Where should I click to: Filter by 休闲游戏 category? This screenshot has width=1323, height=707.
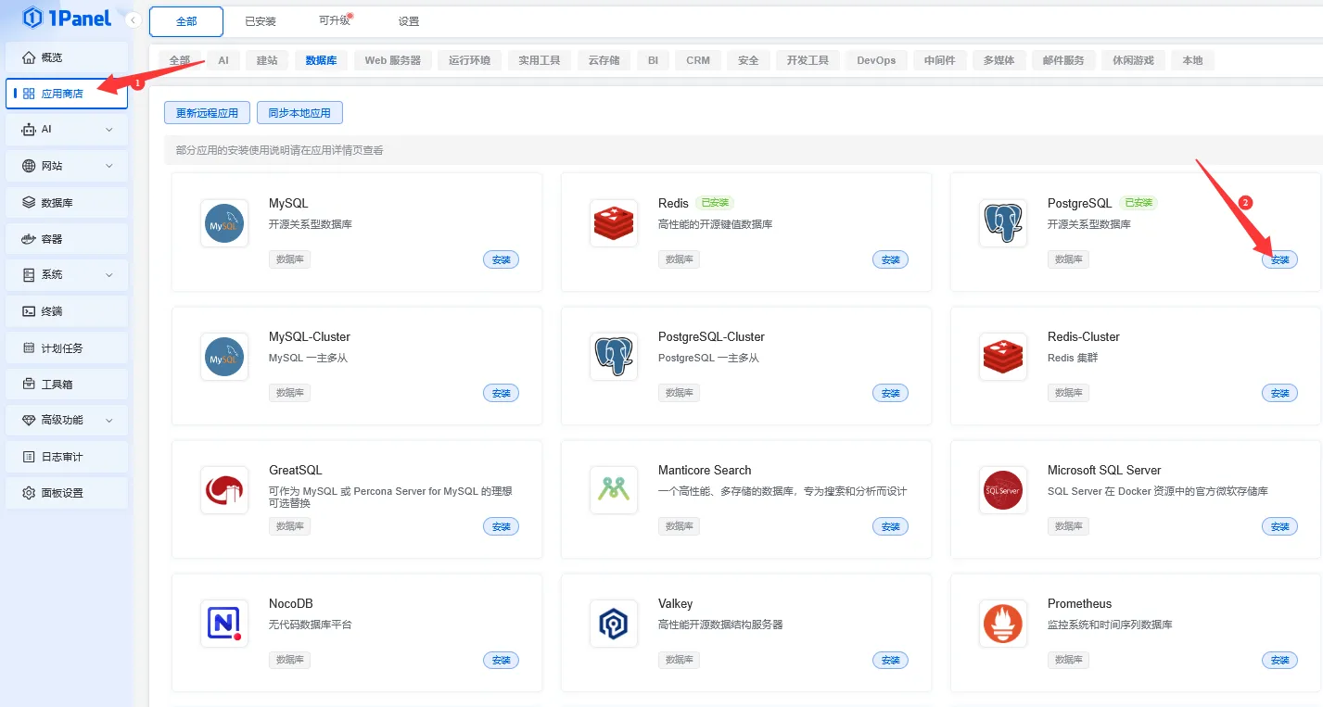click(x=1133, y=60)
